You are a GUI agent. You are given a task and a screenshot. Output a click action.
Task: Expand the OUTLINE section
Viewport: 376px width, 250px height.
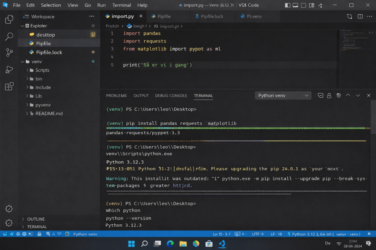point(35,219)
